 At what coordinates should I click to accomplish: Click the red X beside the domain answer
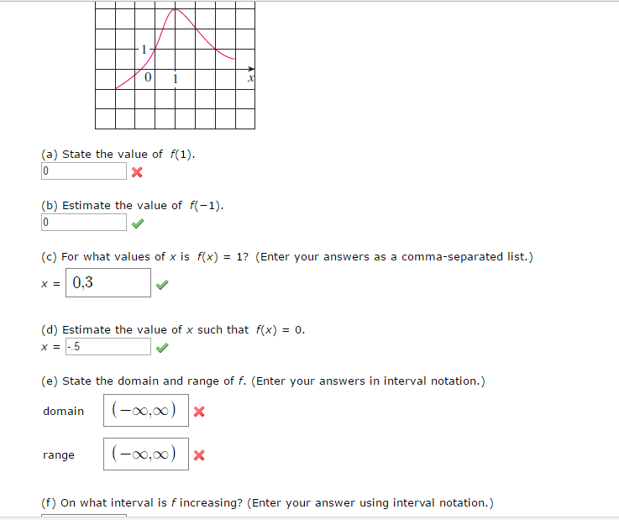pos(199,412)
